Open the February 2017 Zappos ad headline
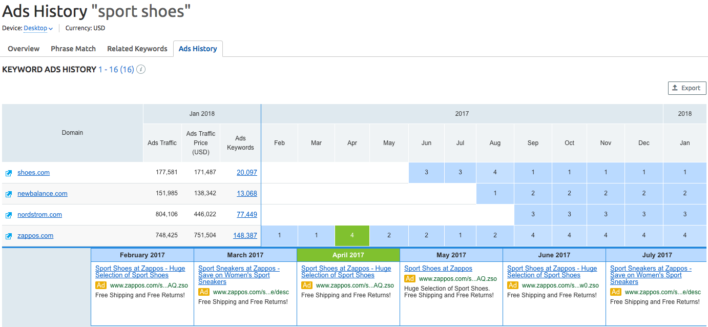 tap(140, 272)
